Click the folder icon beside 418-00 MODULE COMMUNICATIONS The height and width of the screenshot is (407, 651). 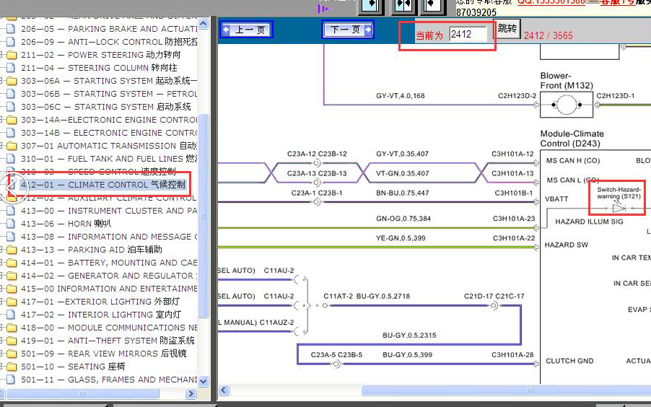coord(12,328)
